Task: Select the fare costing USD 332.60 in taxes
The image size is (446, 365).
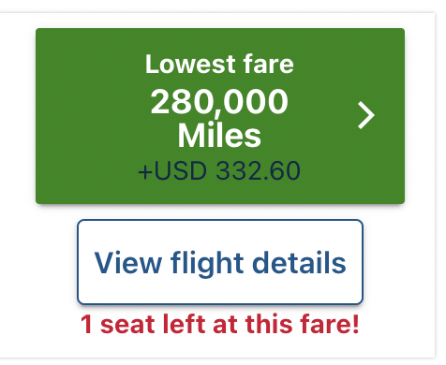Action: [x=220, y=116]
